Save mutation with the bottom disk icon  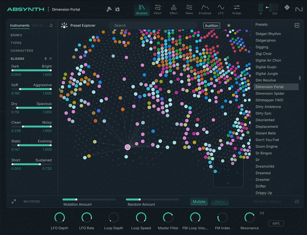coord(297,201)
